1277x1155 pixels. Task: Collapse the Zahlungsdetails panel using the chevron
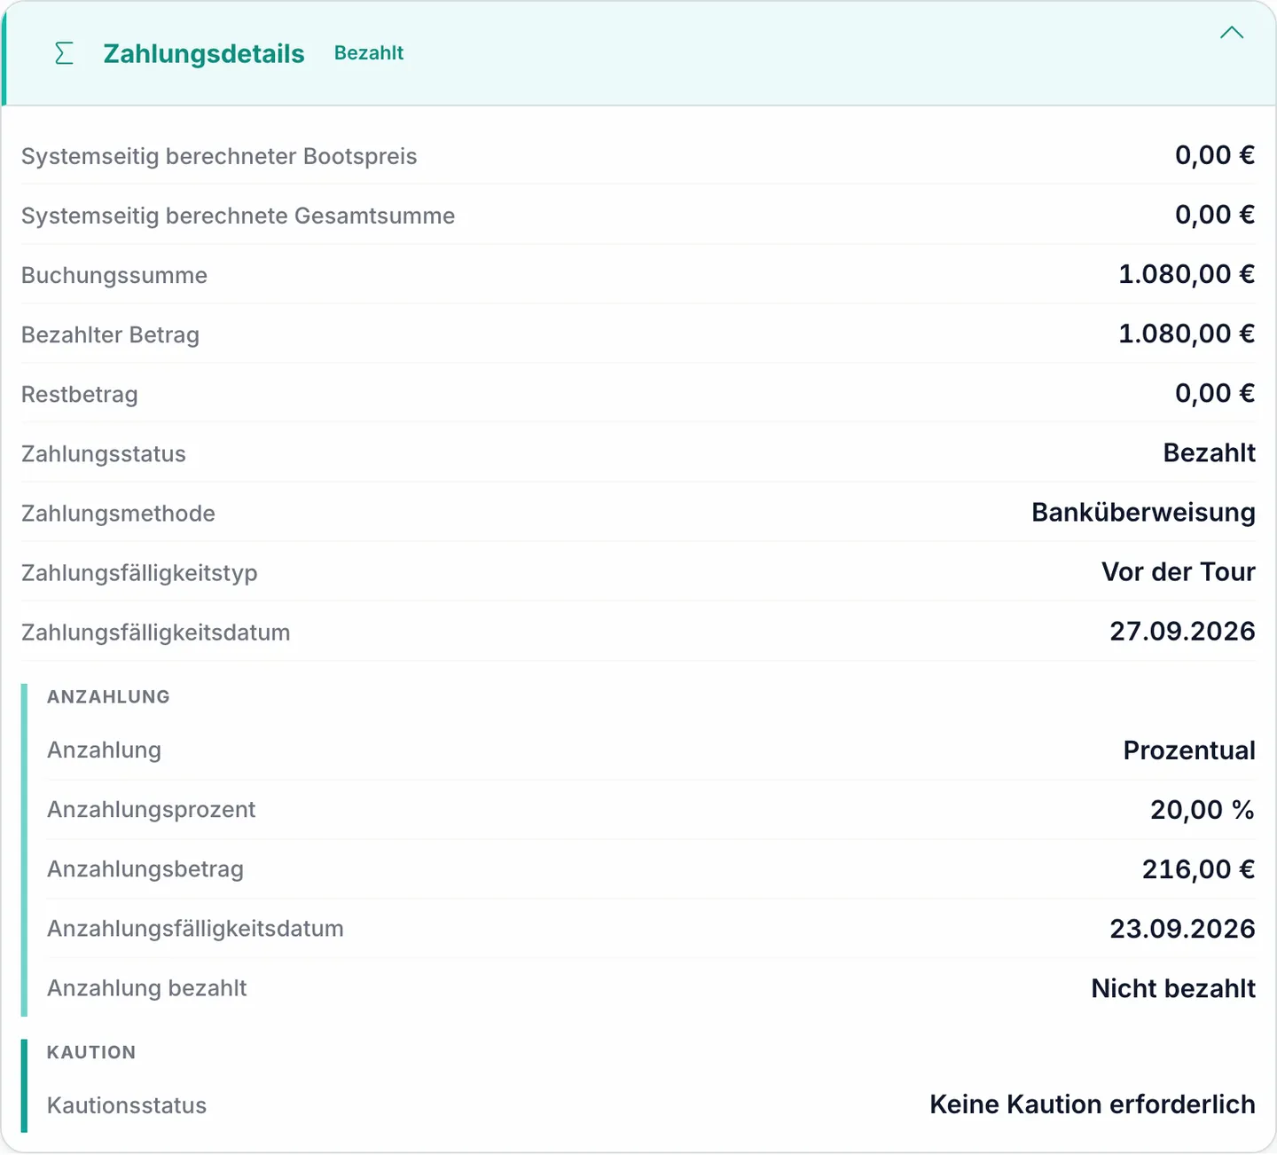tap(1232, 33)
